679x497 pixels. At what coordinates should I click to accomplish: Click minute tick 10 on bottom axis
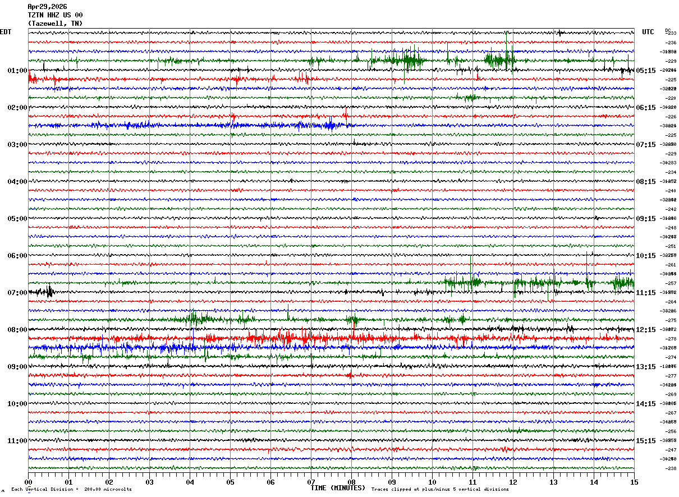pos(432,482)
